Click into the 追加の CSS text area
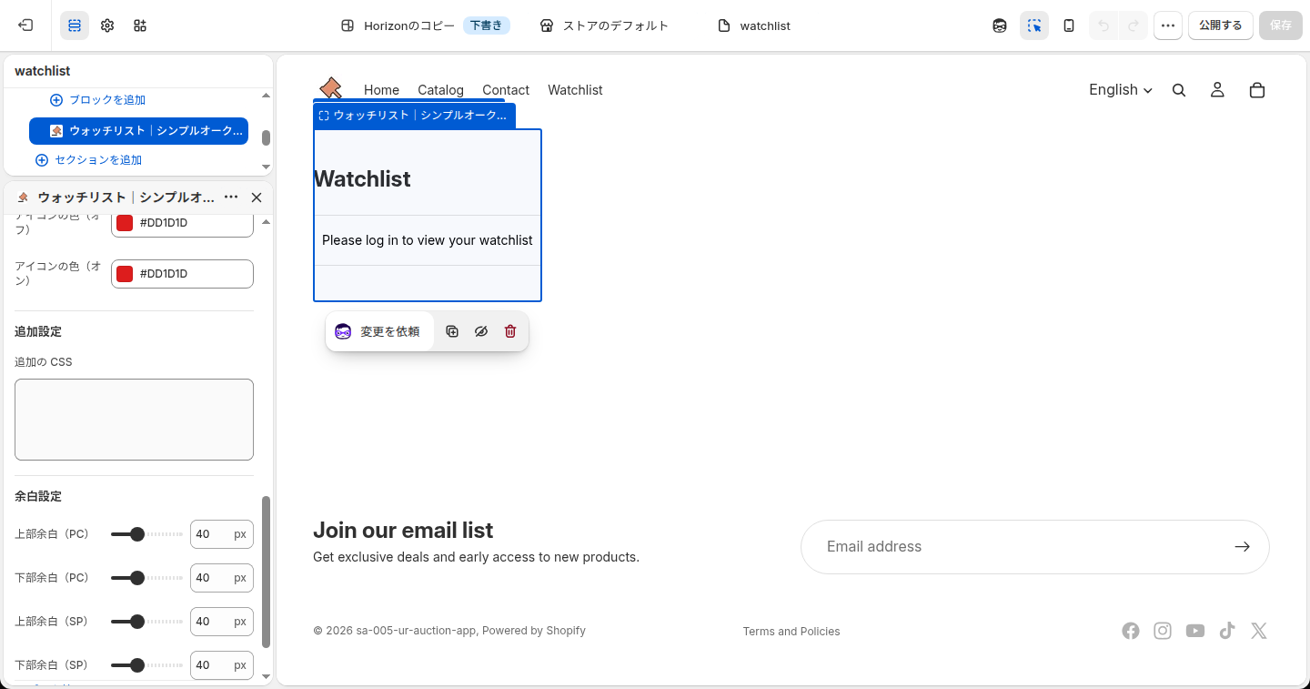 point(134,420)
